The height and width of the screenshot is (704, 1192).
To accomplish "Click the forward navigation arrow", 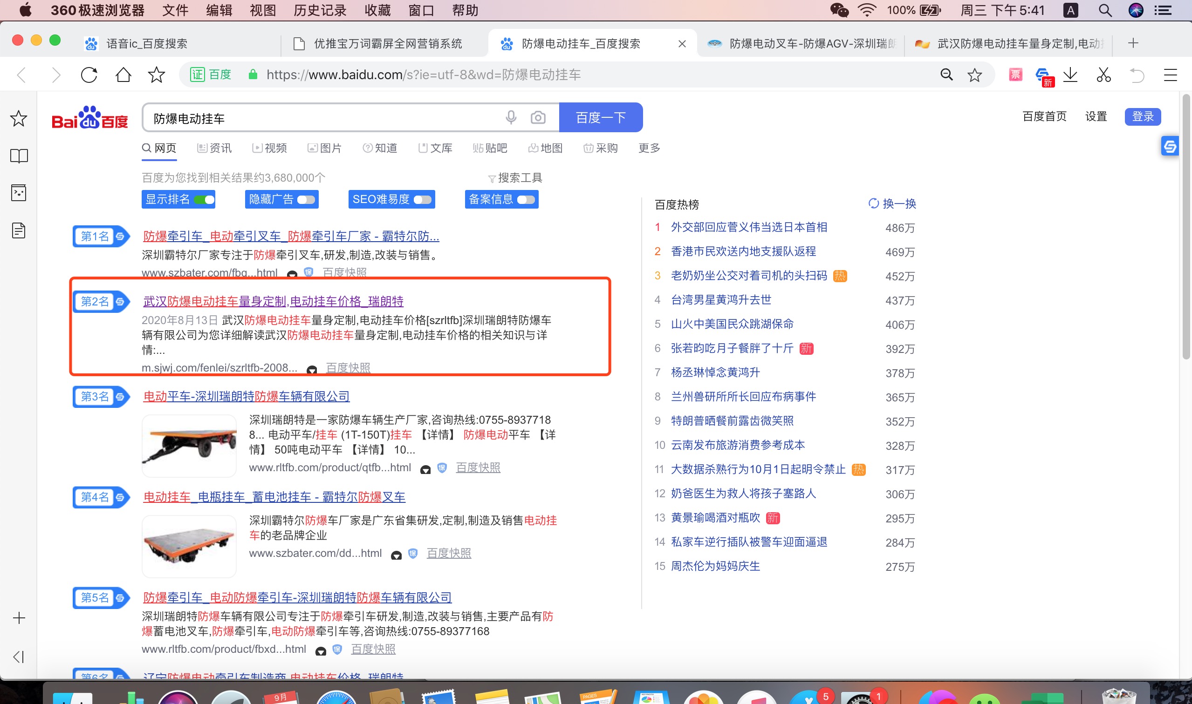I will [56, 75].
